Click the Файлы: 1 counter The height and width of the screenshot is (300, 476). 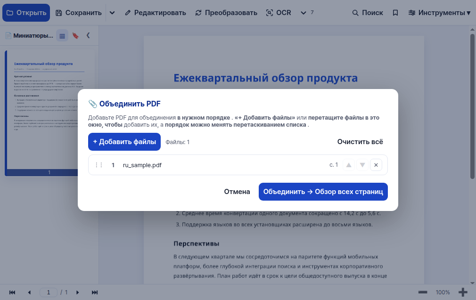pos(178,142)
